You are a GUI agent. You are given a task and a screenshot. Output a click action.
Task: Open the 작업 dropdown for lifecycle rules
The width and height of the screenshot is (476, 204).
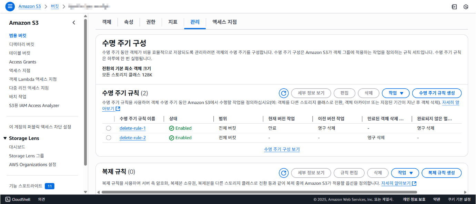point(395,93)
